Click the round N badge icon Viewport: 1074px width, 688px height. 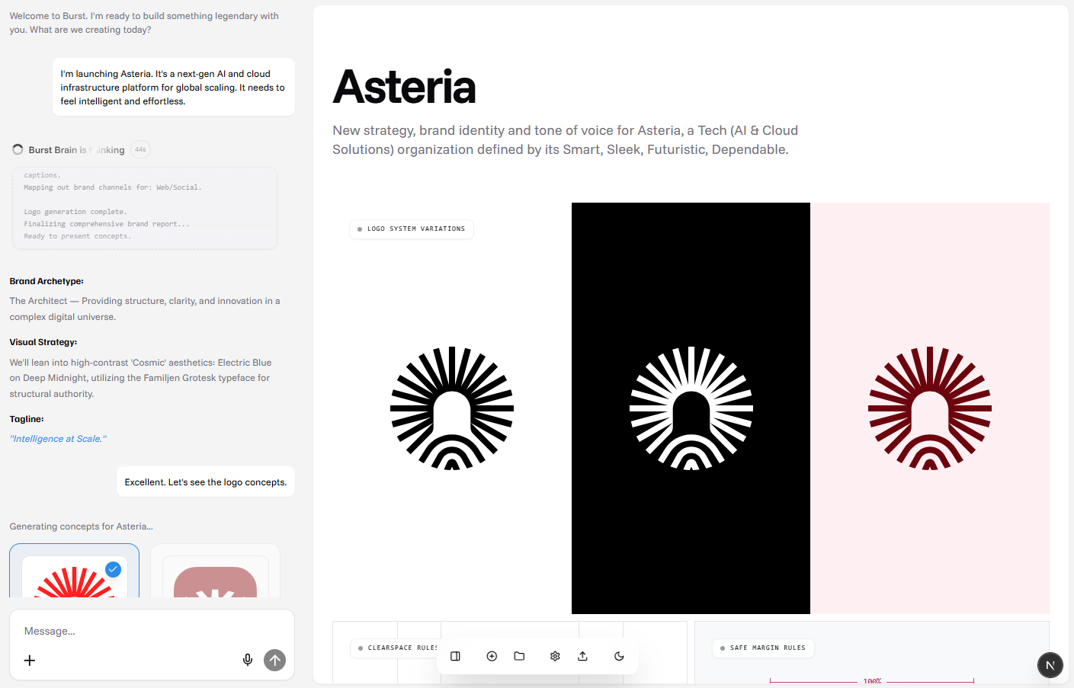pyautogui.click(x=1050, y=665)
